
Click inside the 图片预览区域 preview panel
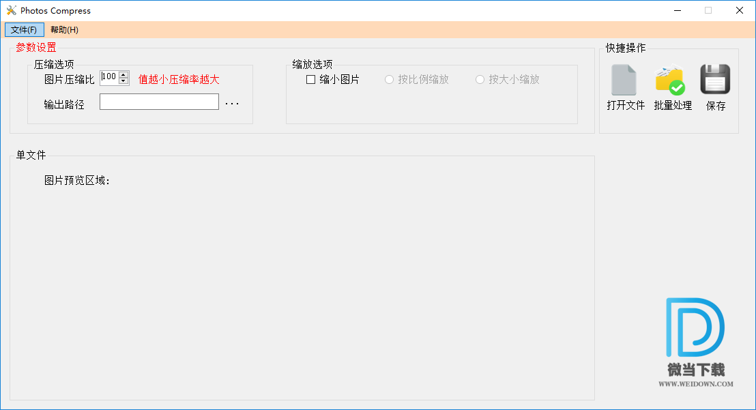pyautogui.click(x=302, y=287)
